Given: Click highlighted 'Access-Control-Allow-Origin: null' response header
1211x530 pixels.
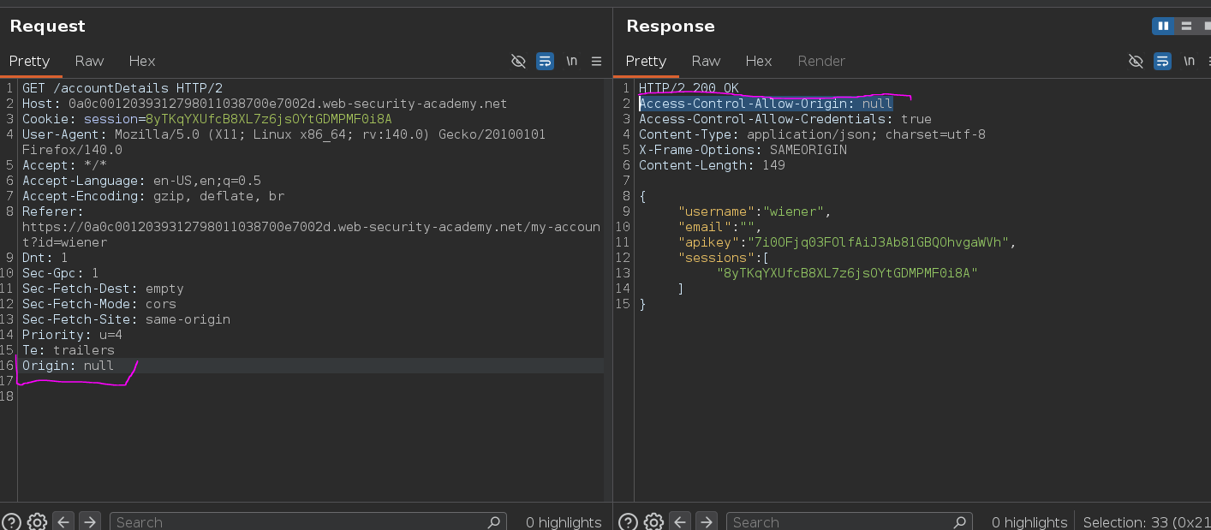Looking at the screenshot, I should (766, 104).
